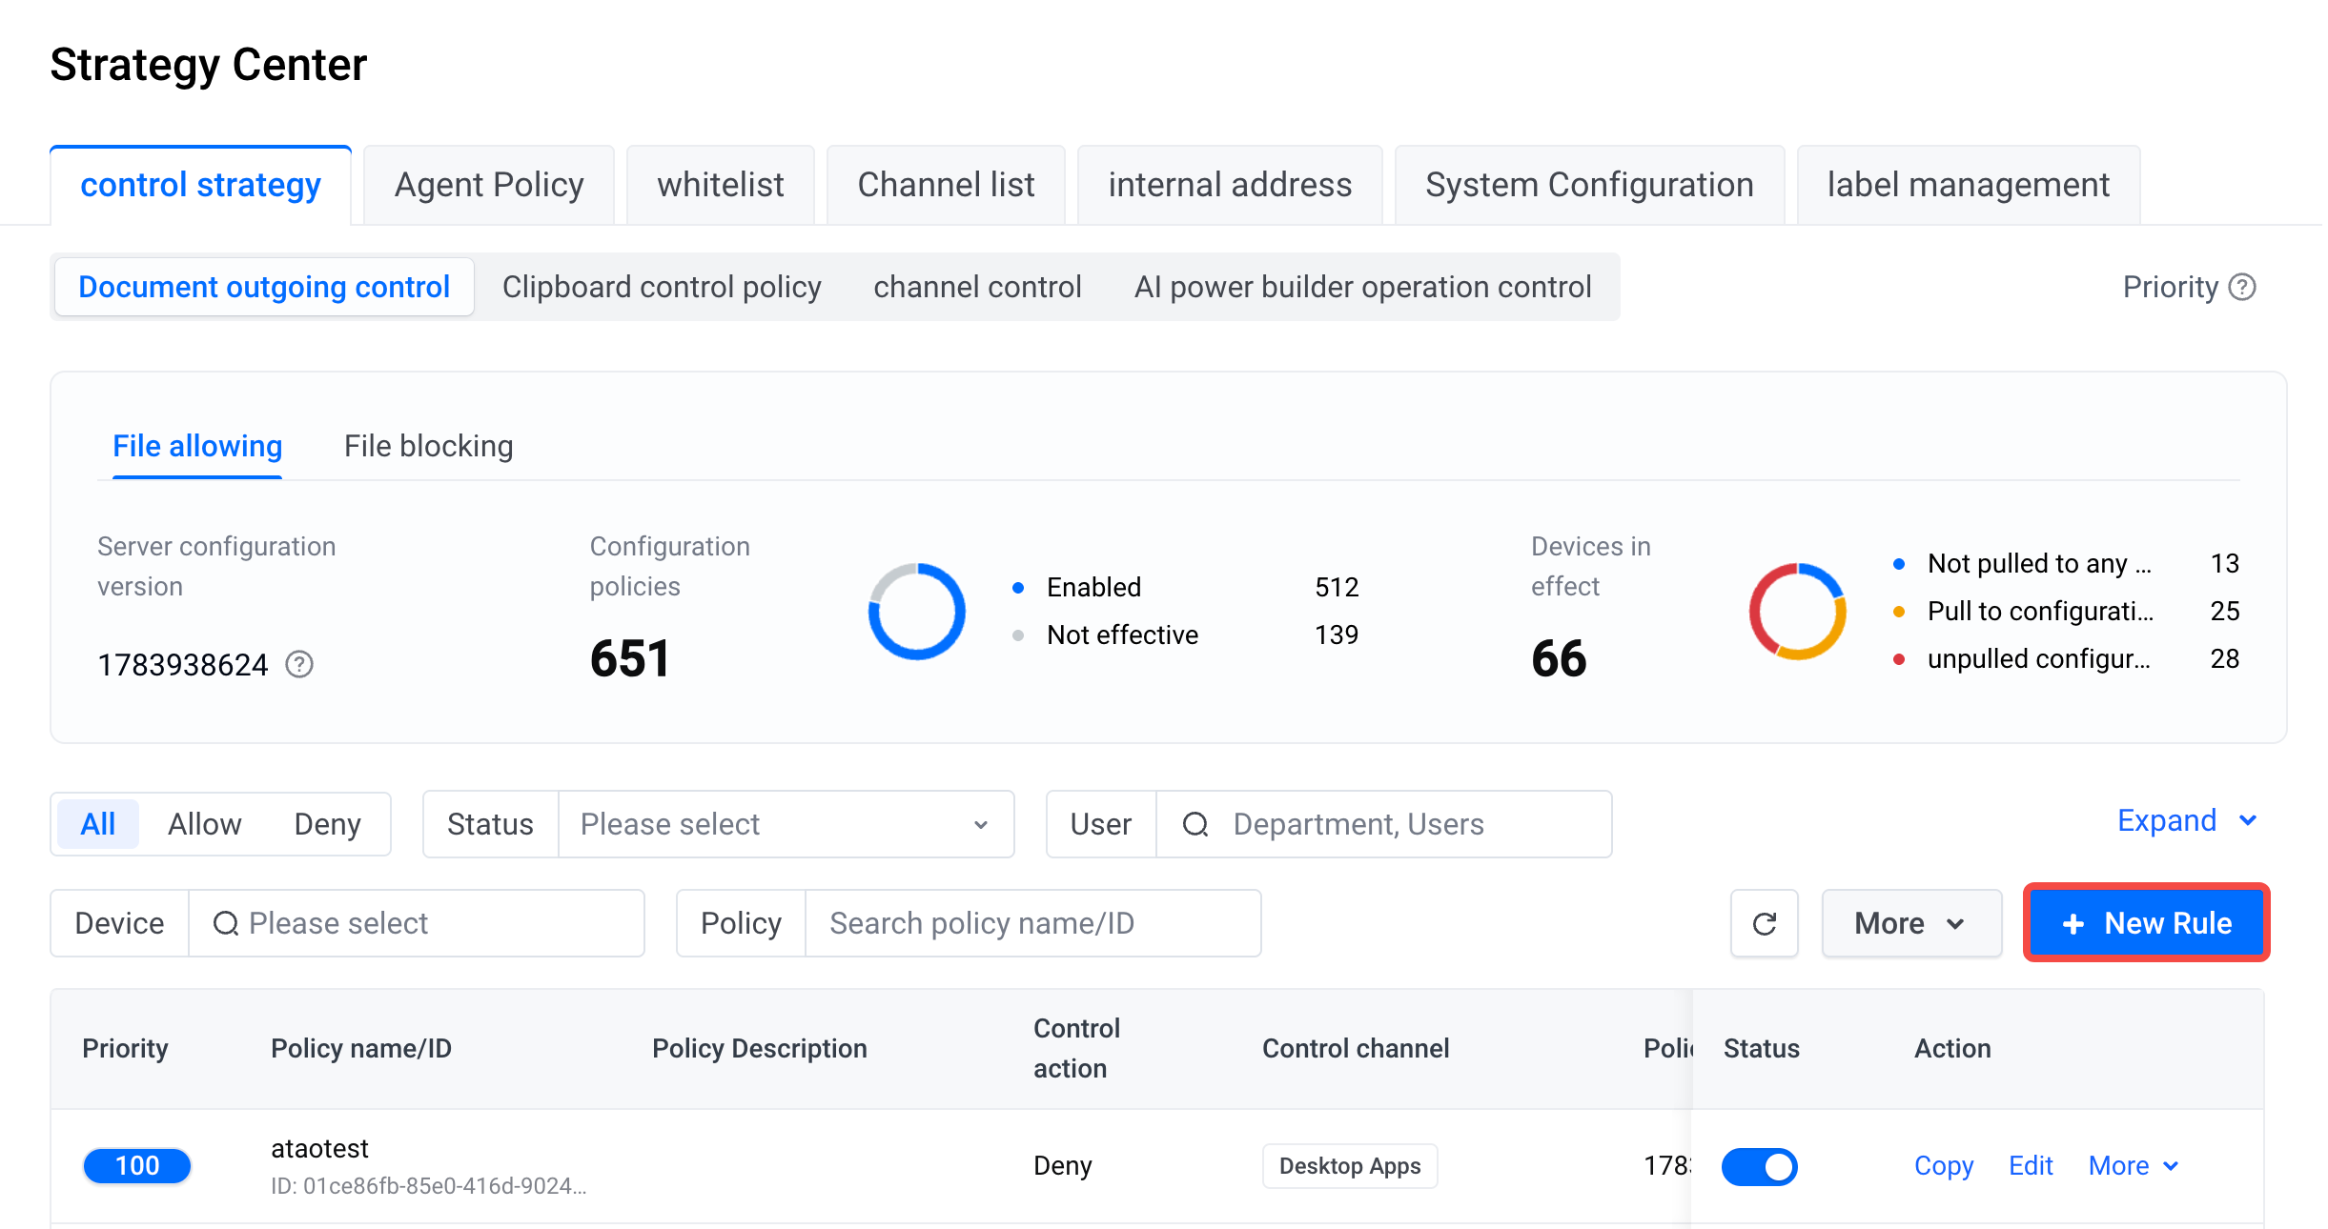This screenshot has height=1229, width=2328.
Task: Click Edit link for ataotest policy
Action: pos(2031,1165)
